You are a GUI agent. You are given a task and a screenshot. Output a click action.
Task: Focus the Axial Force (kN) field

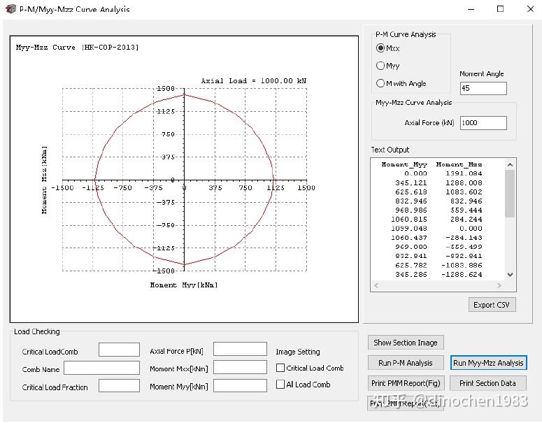(483, 122)
